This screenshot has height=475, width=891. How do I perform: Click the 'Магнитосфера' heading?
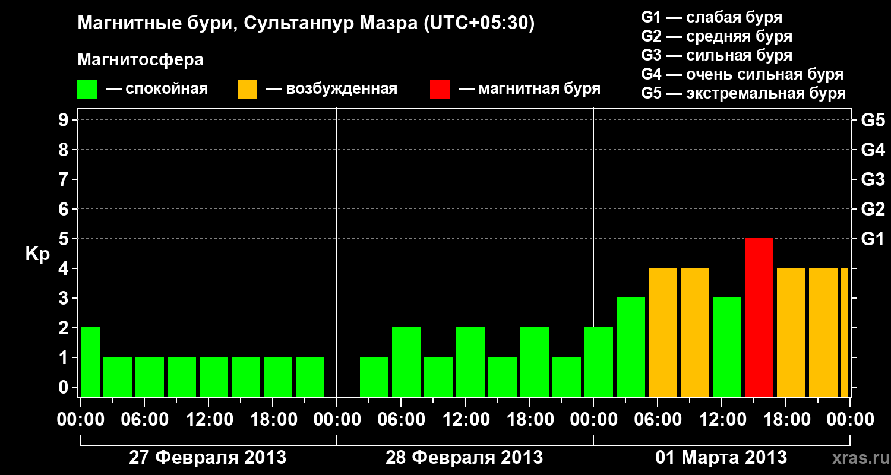pyautogui.click(x=140, y=60)
